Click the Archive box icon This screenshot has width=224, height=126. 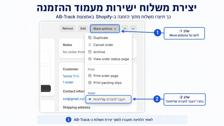90,52
